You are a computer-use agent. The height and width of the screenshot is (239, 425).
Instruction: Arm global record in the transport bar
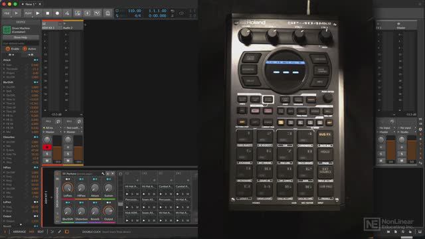57,13
